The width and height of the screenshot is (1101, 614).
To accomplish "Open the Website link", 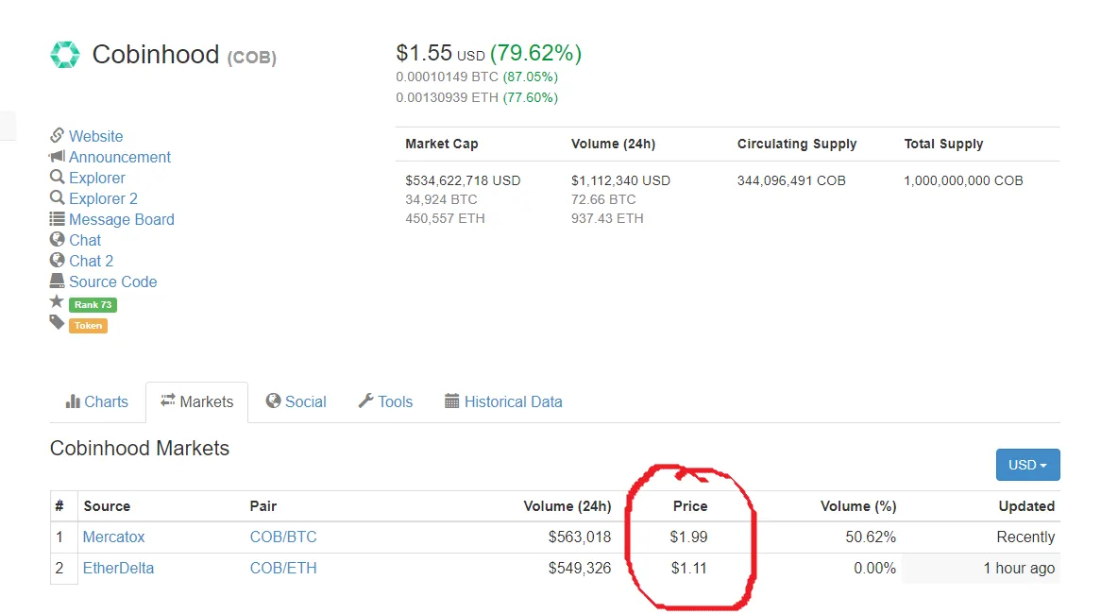I will tap(95, 136).
